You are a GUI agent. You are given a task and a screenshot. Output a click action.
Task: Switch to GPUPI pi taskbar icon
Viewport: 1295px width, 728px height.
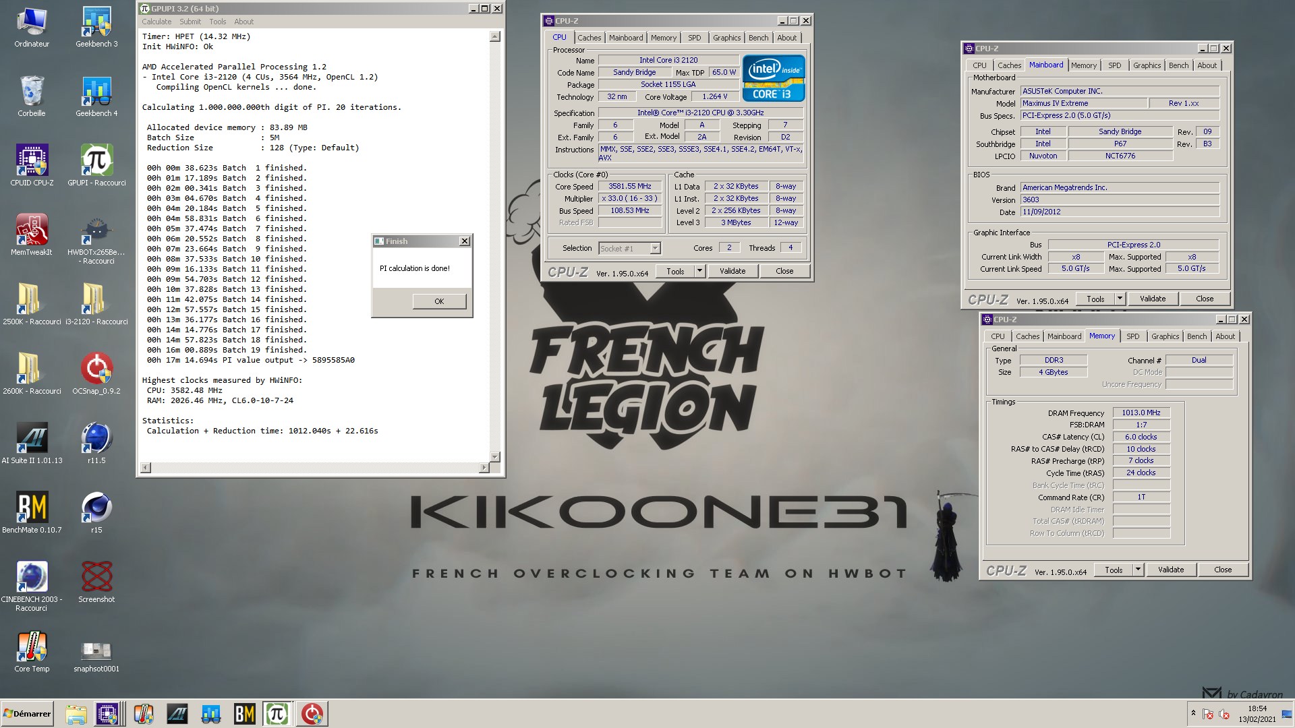click(278, 714)
